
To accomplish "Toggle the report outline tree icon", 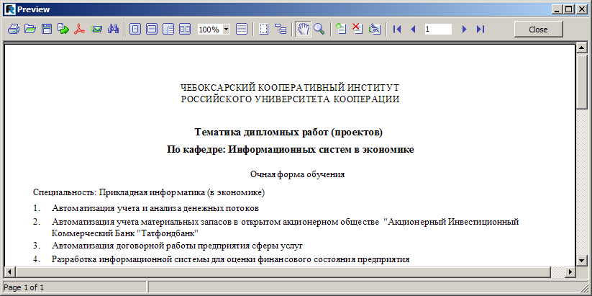I will tap(281, 29).
